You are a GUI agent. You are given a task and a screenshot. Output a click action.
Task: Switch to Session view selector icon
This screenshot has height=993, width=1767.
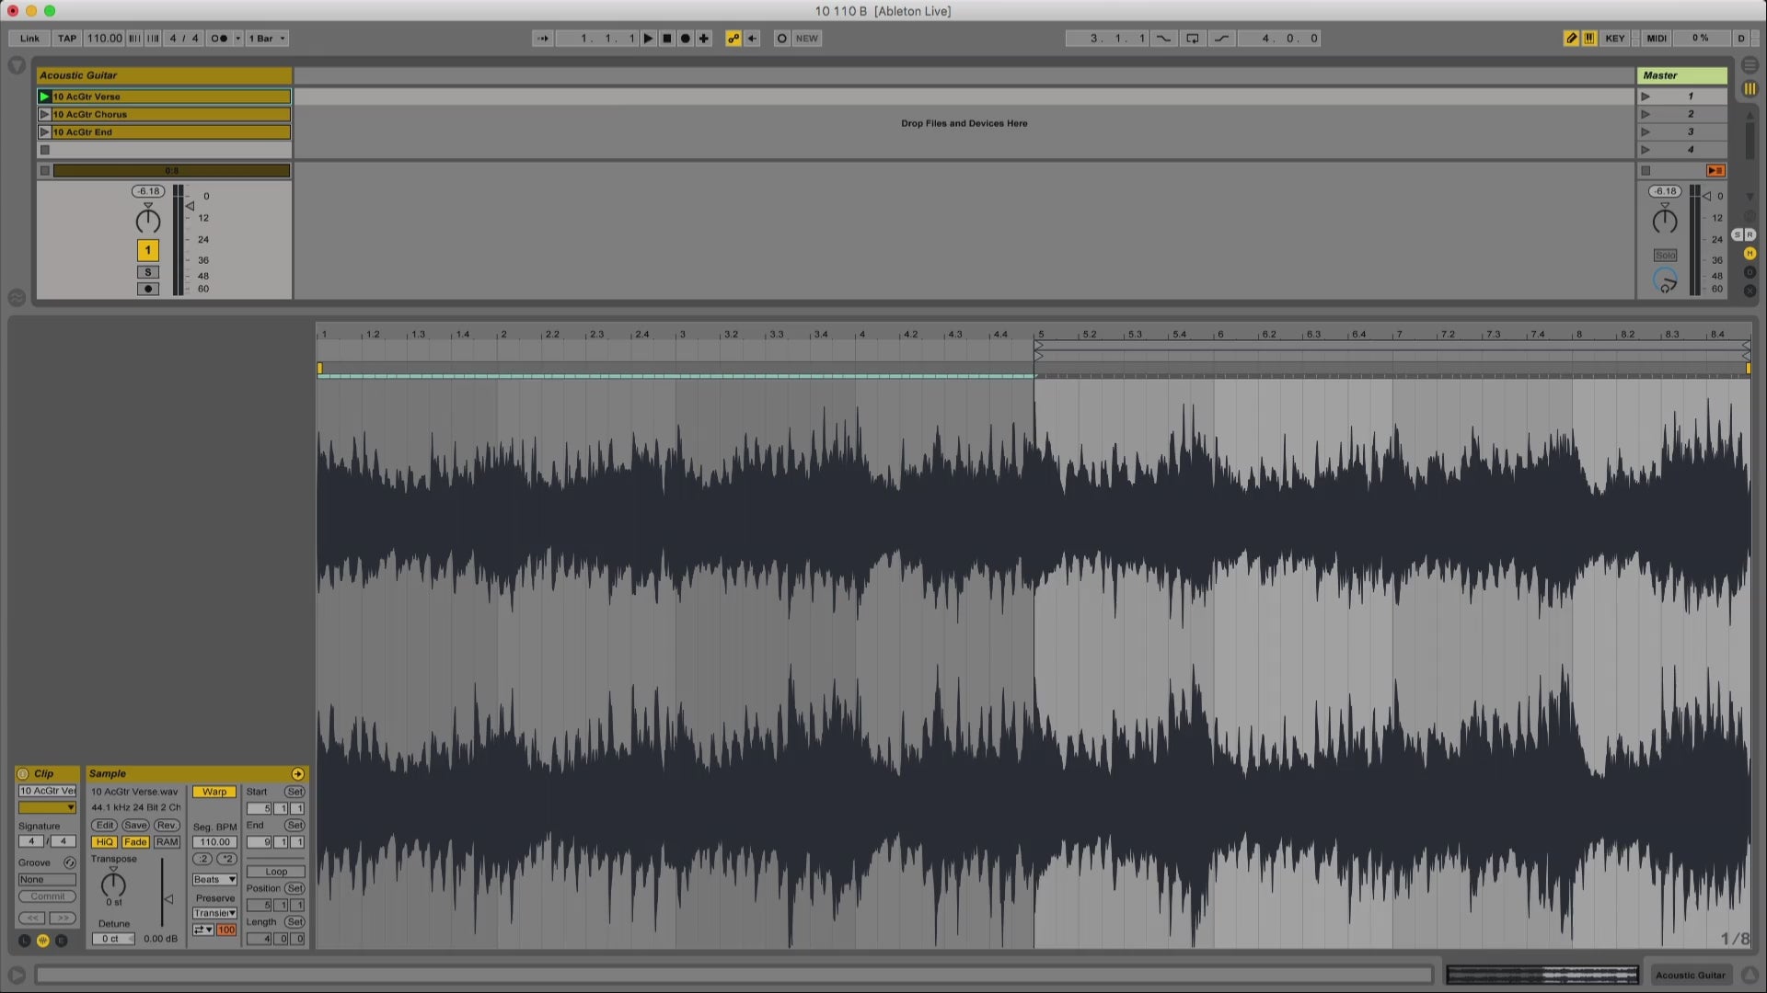[x=1750, y=89]
